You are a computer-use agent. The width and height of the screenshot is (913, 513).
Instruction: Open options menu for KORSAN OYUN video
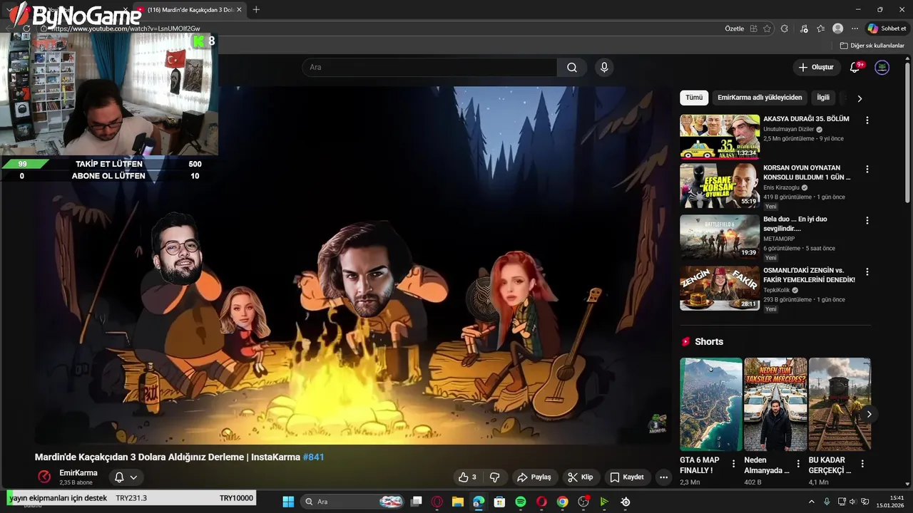[867, 170]
